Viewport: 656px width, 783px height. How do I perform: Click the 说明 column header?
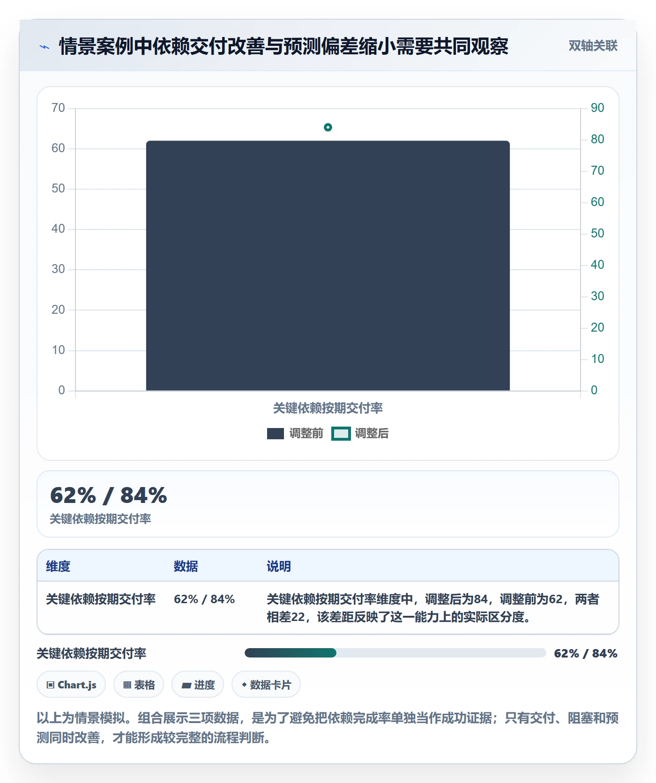(x=279, y=566)
